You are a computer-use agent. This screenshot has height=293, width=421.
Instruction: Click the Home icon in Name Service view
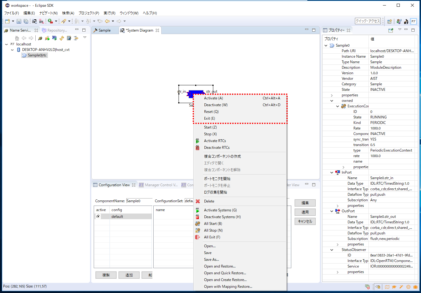17,38
